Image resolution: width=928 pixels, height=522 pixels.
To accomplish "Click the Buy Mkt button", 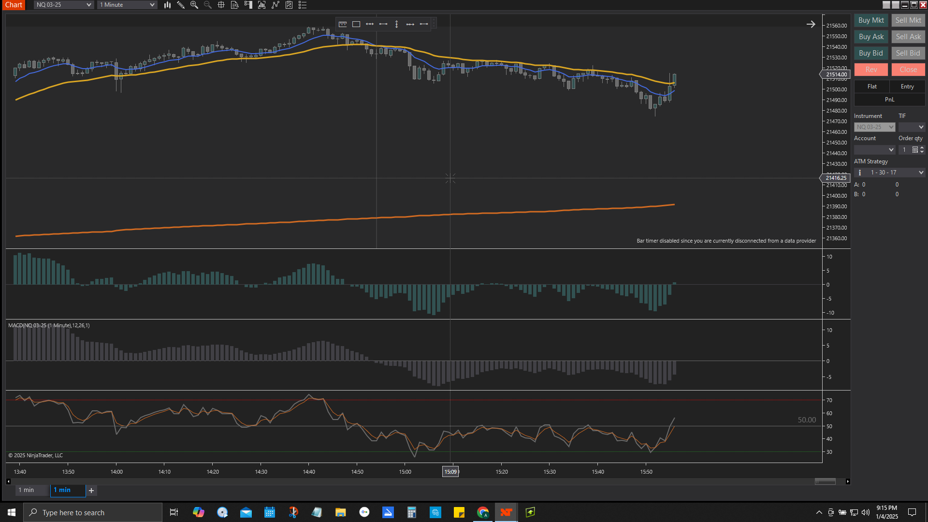I will (x=871, y=20).
